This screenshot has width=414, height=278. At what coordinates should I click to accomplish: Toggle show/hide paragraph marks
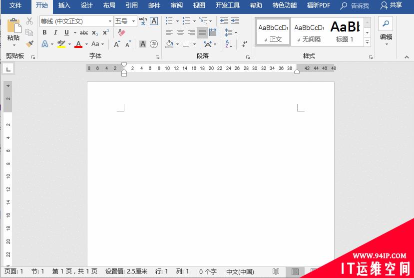click(x=245, y=44)
